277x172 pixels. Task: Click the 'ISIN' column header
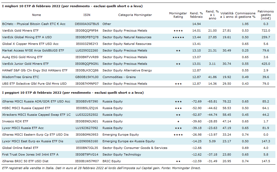point(87,15)
